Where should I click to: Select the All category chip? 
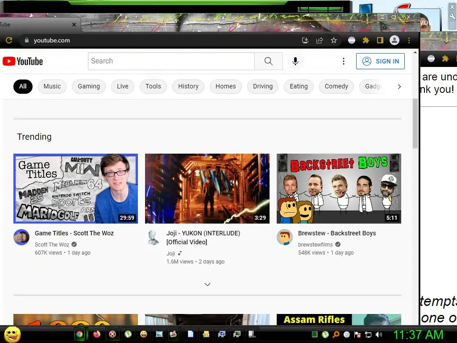point(23,86)
